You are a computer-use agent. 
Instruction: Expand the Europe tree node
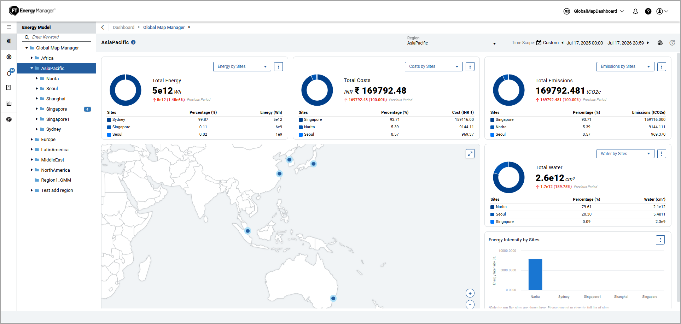[x=32, y=140]
